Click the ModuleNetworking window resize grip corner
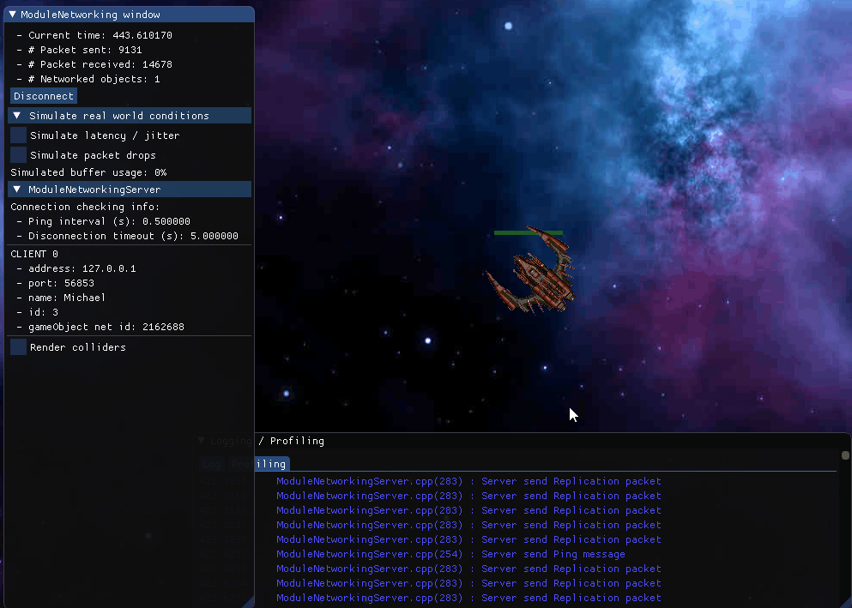Screen dimensions: 852x608 pyautogui.click(x=248, y=601)
